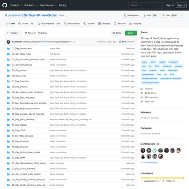Expand the commit message ellipsis
Image resolution: width=189 pixels, height=189 pixels.
pyautogui.click(x=74, y=42)
